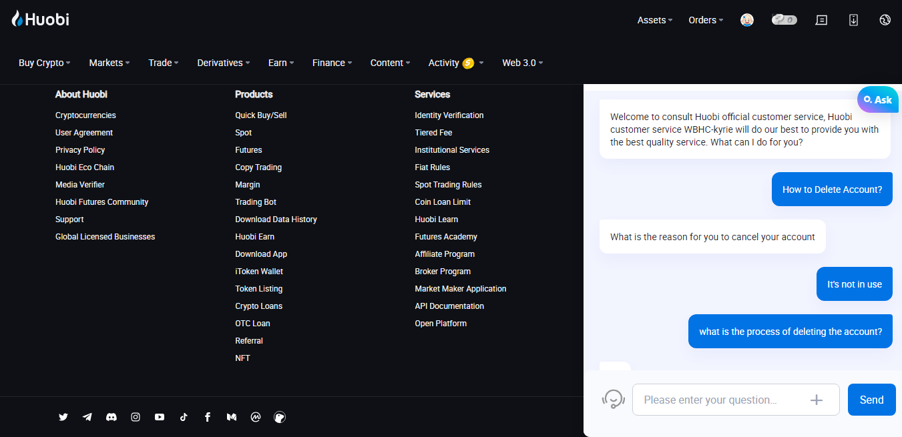Viewport: 902px width, 437px height.
Task: Open the User Agreement link
Action: click(x=84, y=133)
